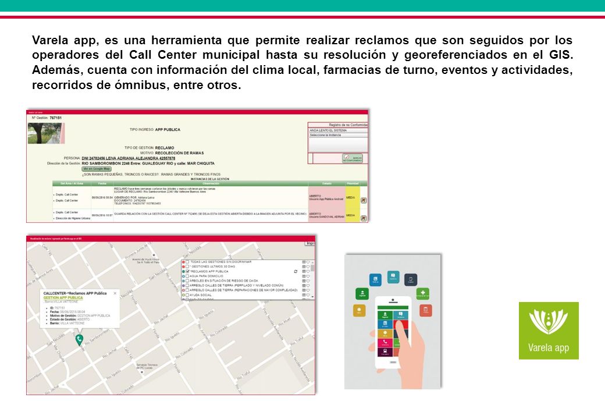Click the refresh icon on RECLAMOS APP PUBLICA
The image size is (605, 419).
coord(296,272)
